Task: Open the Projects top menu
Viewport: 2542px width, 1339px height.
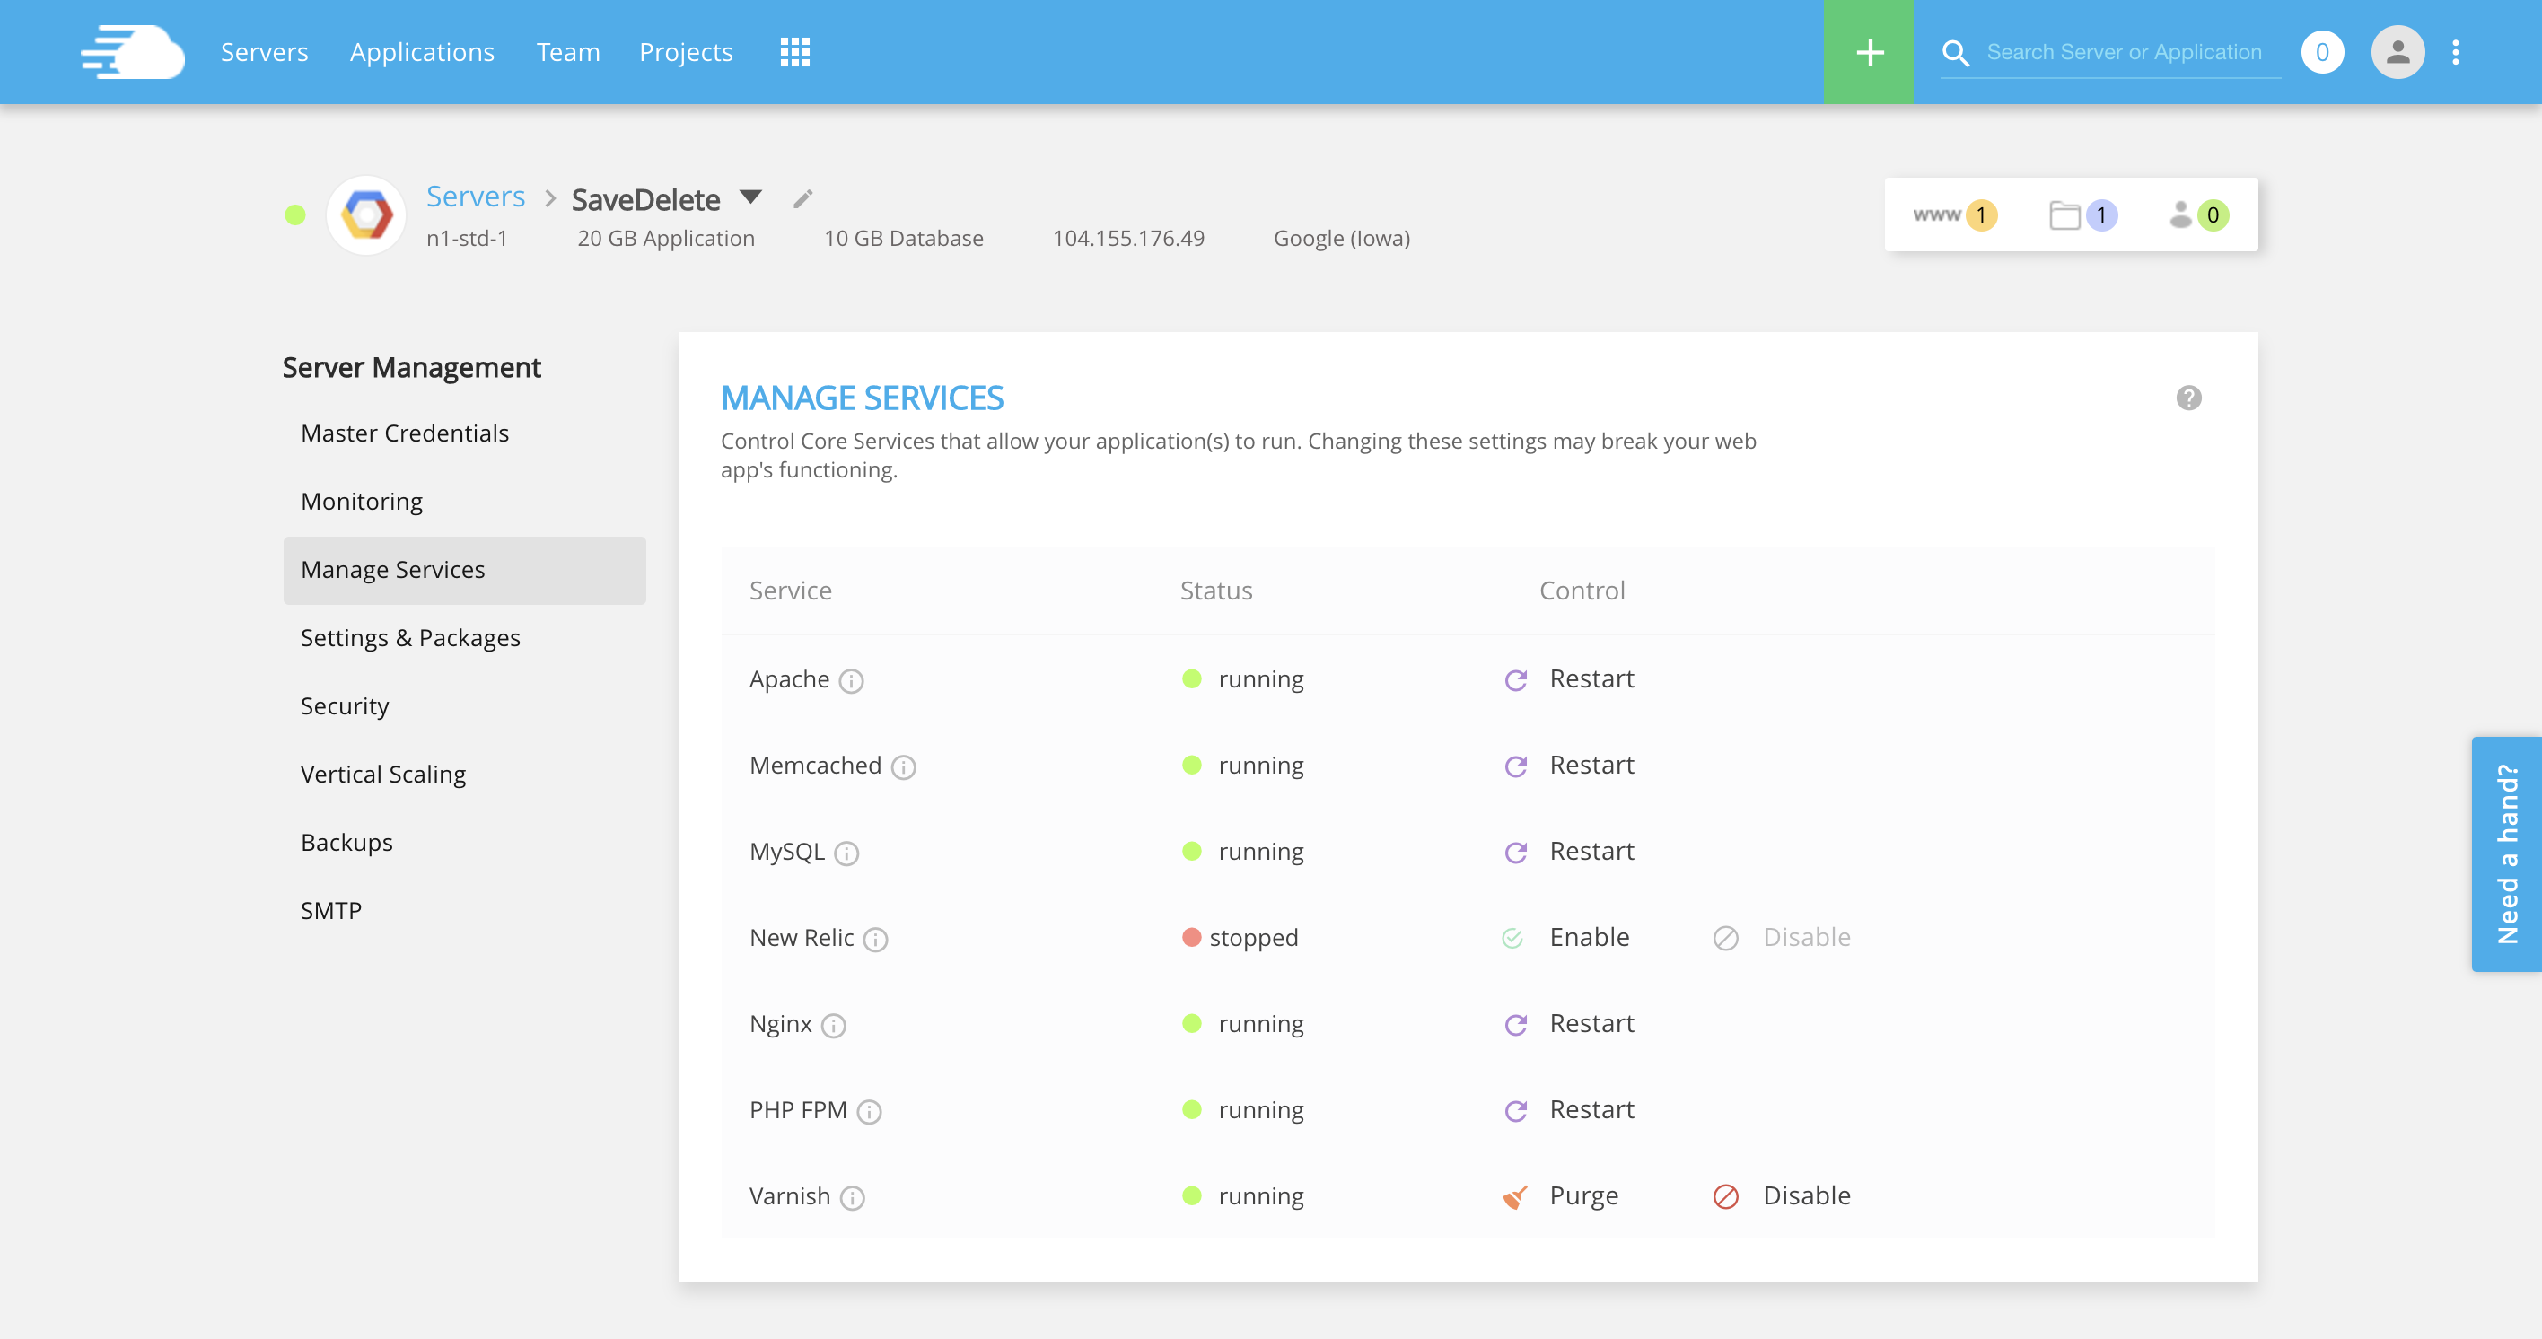Action: pos(685,52)
